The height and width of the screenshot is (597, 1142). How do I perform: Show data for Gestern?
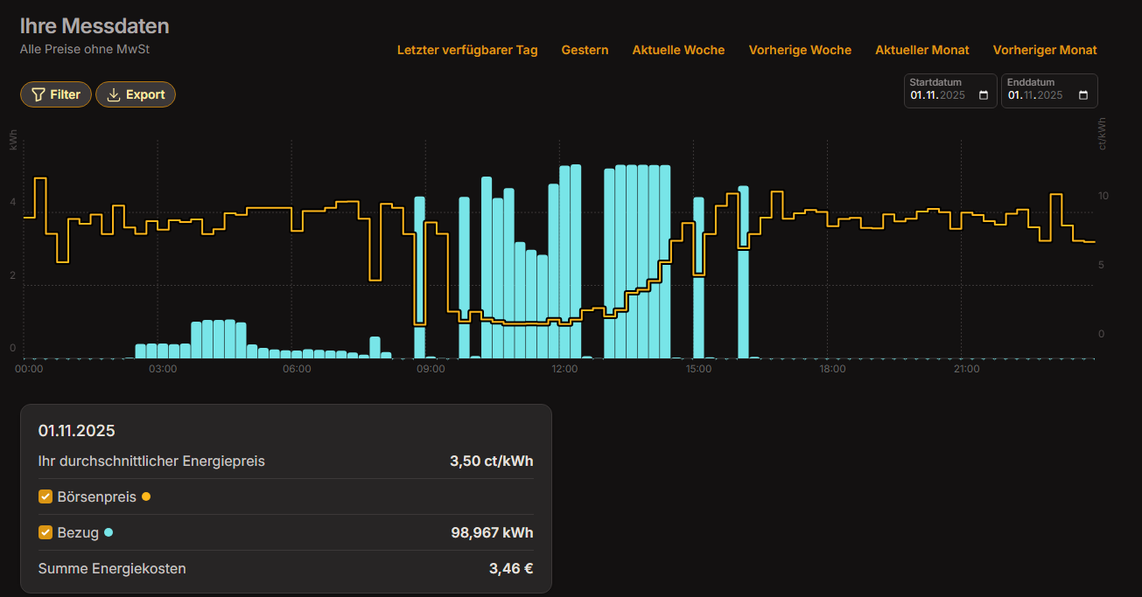coord(585,50)
